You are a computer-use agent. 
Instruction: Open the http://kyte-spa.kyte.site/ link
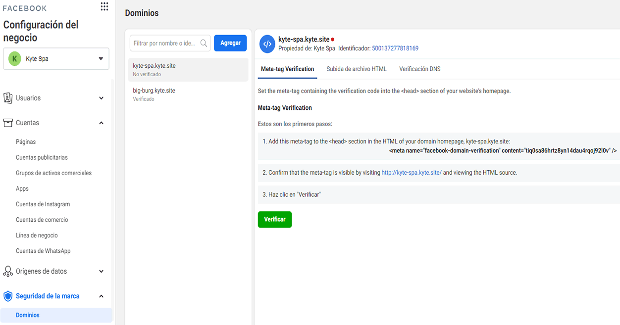[411, 173]
